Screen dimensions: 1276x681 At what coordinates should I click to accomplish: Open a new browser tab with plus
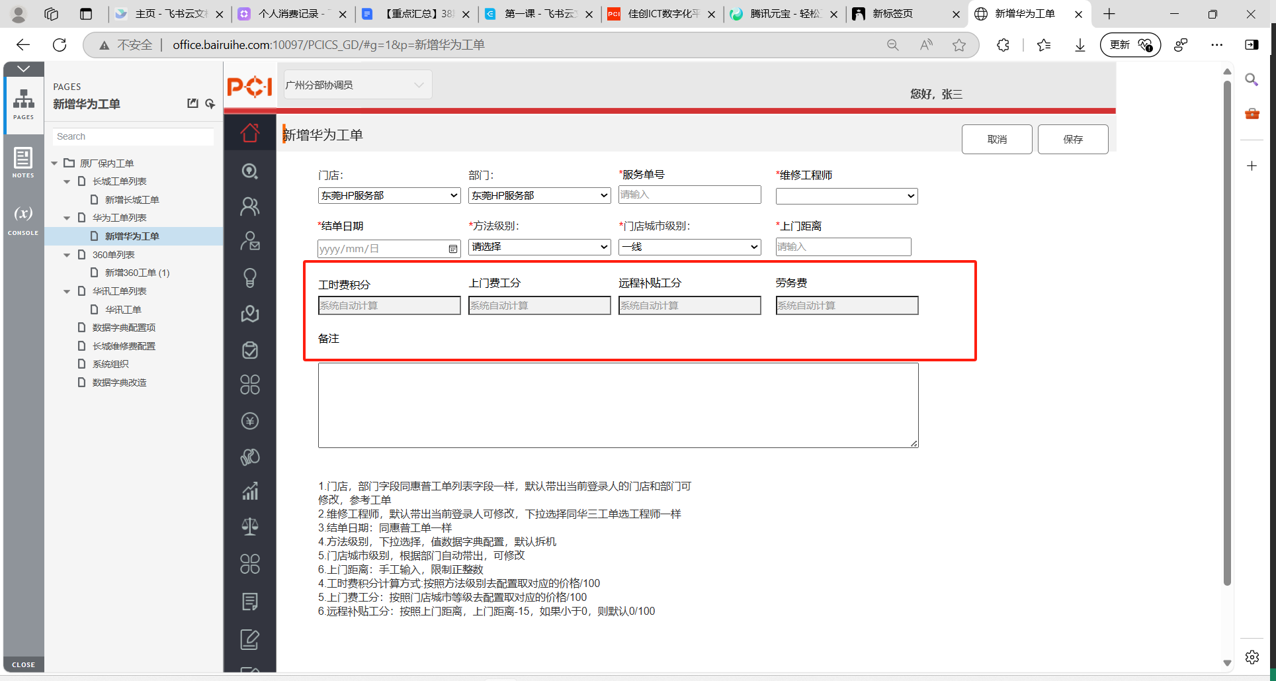point(1109,14)
